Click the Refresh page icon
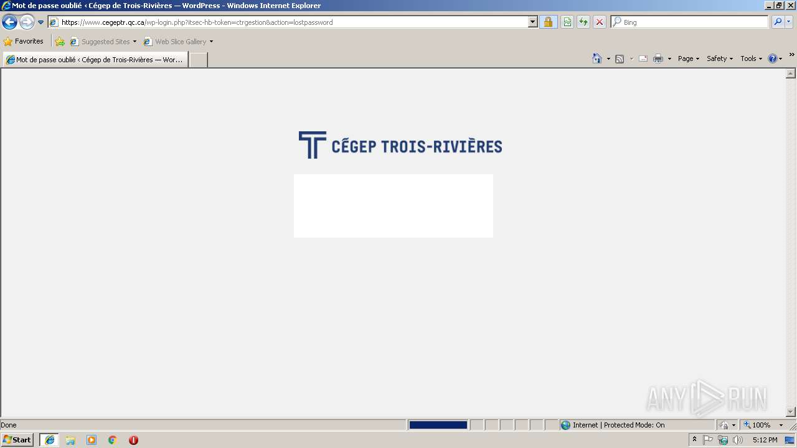Screen dimensions: 797x448 tap(583, 22)
